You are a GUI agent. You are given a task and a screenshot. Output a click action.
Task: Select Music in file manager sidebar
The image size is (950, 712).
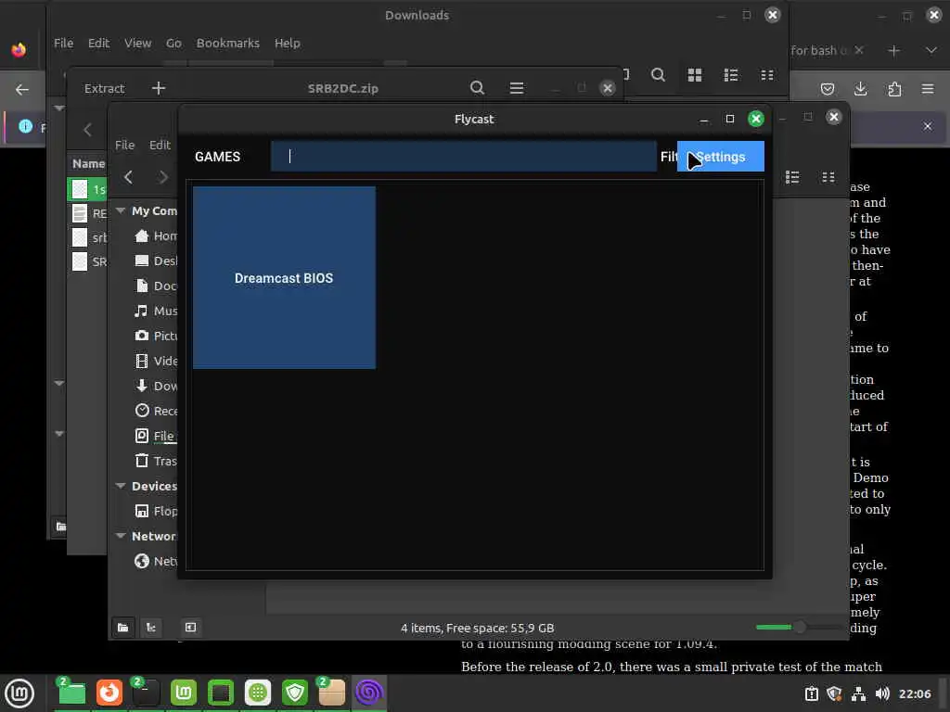pos(156,311)
